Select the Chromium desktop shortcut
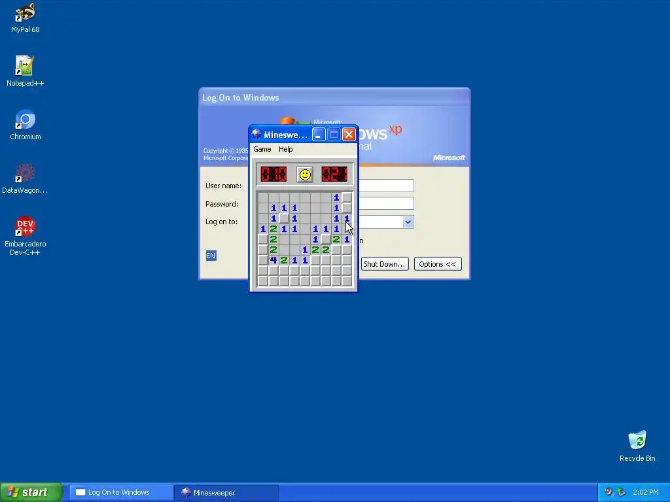The height and width of the screenshot is (502, 670). [26, 125]
